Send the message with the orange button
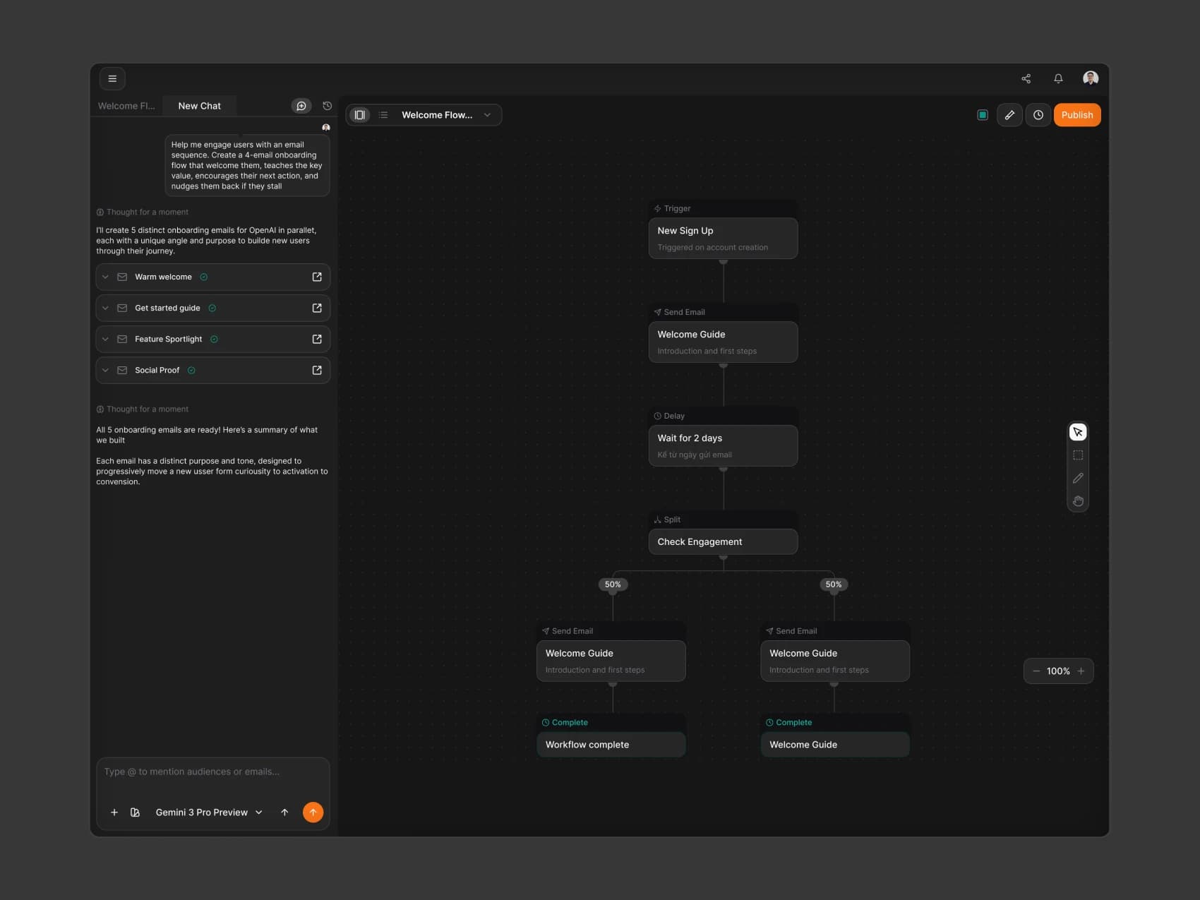 tap(313, 812)
